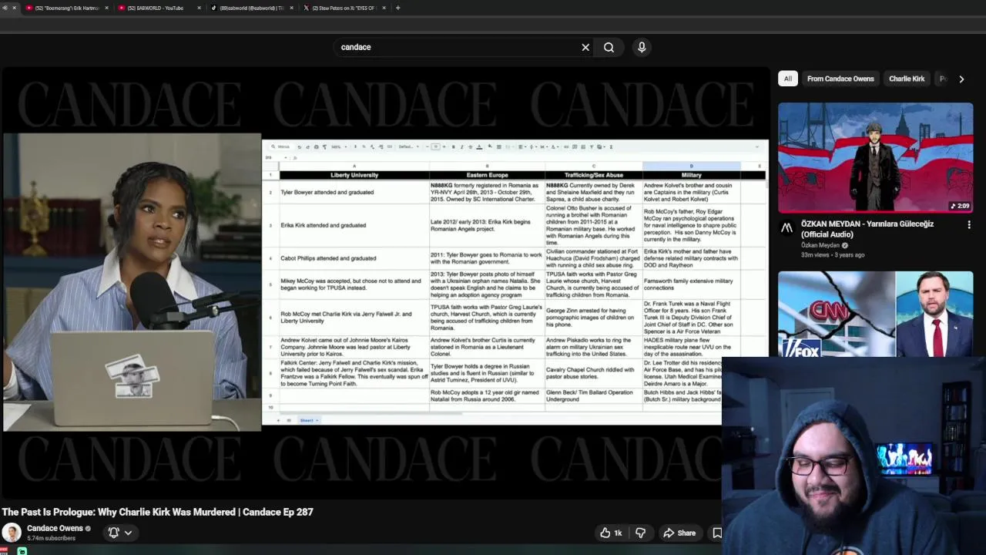Click the Sheet1 tab in the spreadsheet
Image resolution: width=986 pixels, height=555 pixels.
[x=307, y=420]
